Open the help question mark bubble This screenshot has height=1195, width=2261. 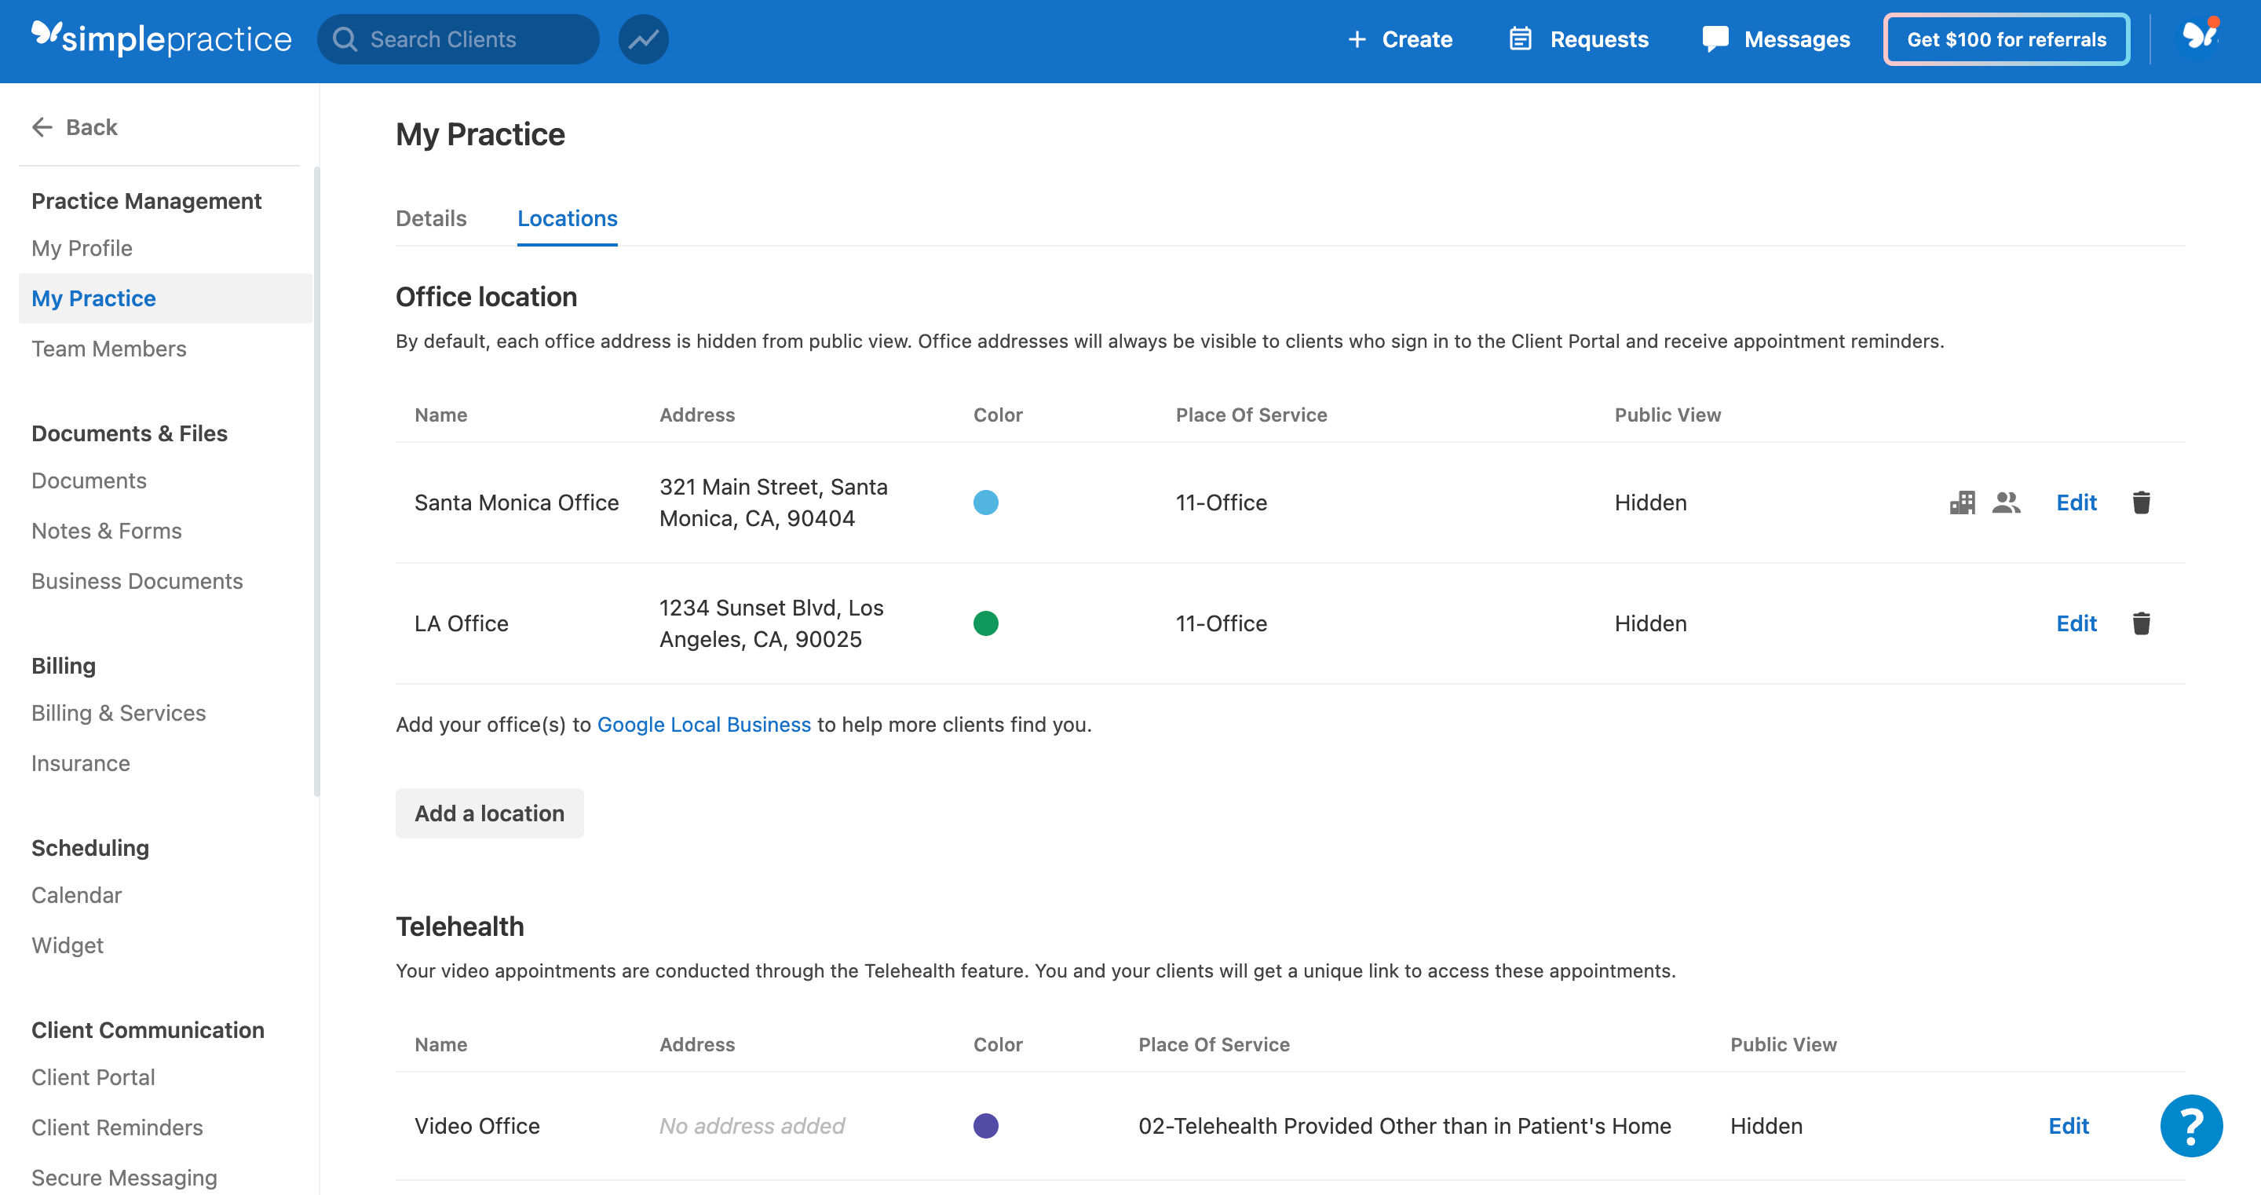pyautogui.click(x=2191, y=1126)
